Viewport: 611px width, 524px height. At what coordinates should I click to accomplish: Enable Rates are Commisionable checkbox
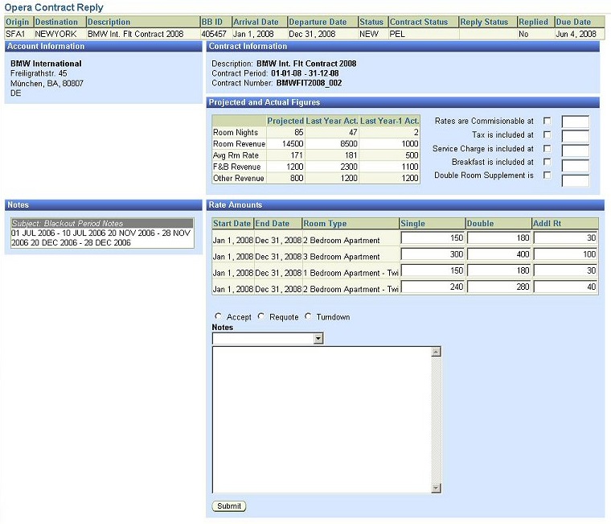coord(547,122)
